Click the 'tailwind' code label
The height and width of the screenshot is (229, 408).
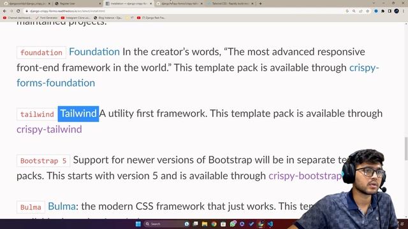point(37,114)
